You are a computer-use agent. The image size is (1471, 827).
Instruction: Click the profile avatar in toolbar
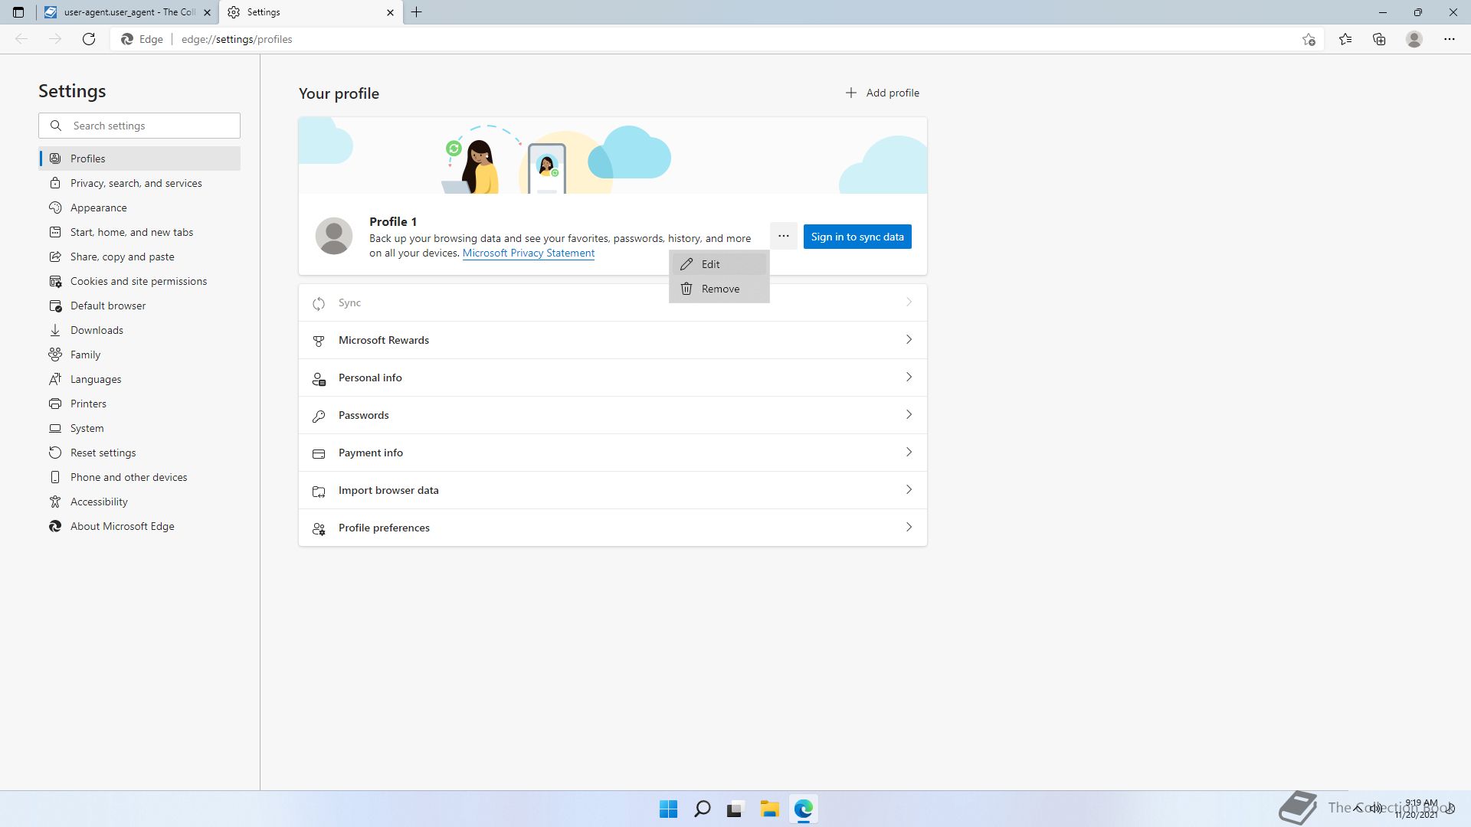pos(1414,39)
